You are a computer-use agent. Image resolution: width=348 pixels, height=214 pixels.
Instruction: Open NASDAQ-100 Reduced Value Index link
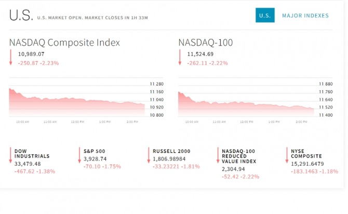239,155
